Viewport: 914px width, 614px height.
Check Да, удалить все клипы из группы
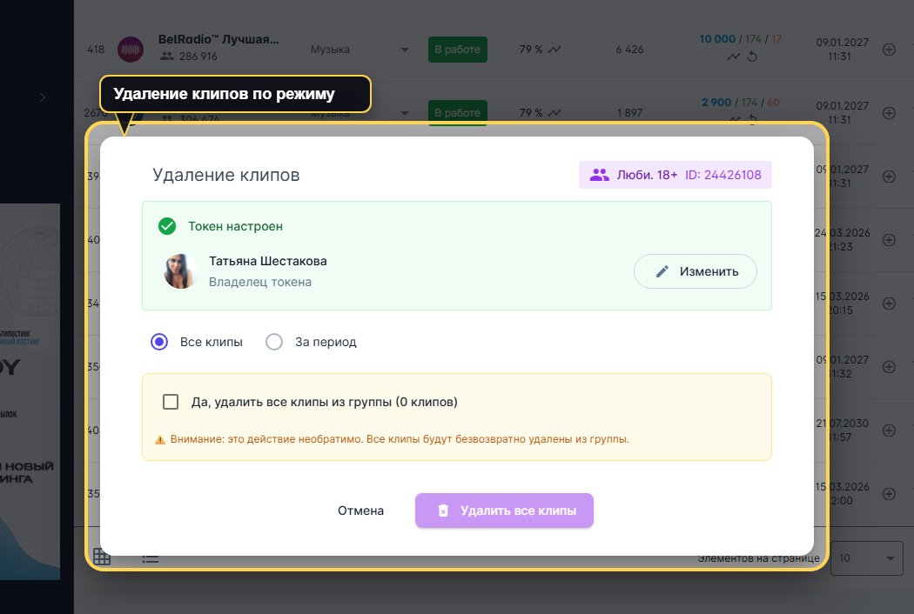coord(171,402)
